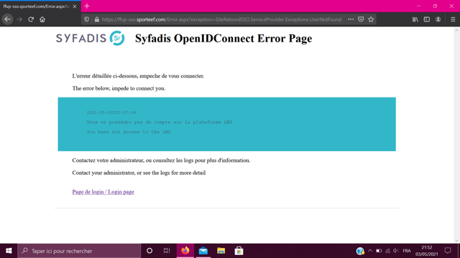Open the Windows notification center
Viewport: 460px width, 258px height.
tap(448, 251)
